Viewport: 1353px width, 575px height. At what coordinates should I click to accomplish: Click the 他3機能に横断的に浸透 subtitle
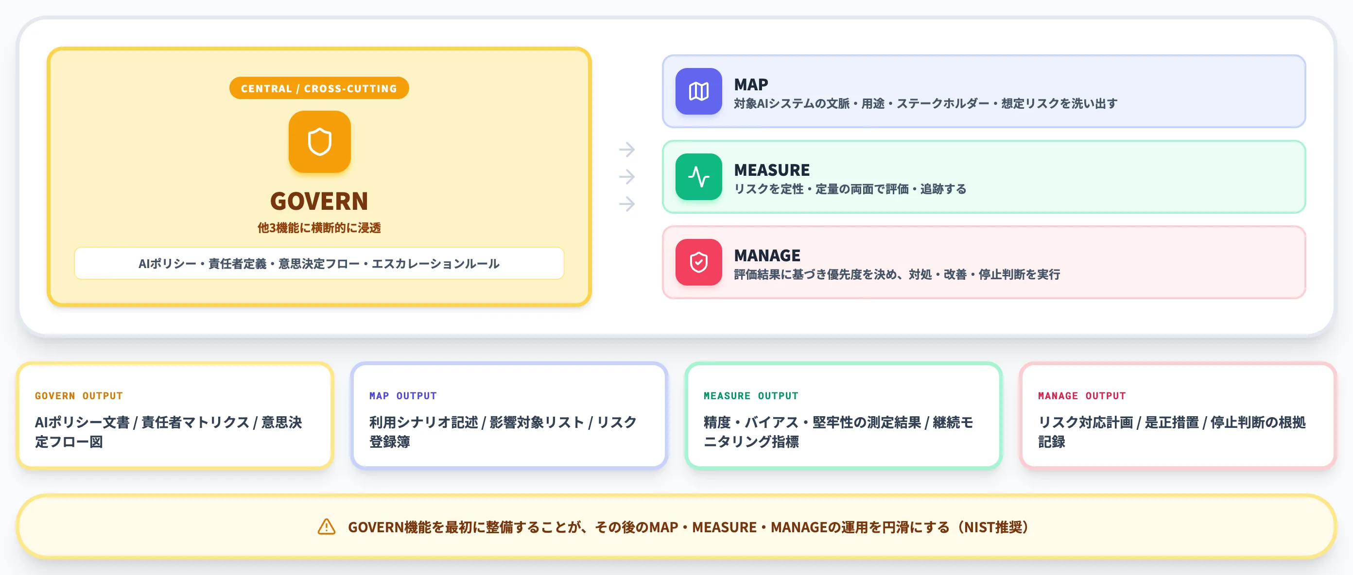coord(319,228)
